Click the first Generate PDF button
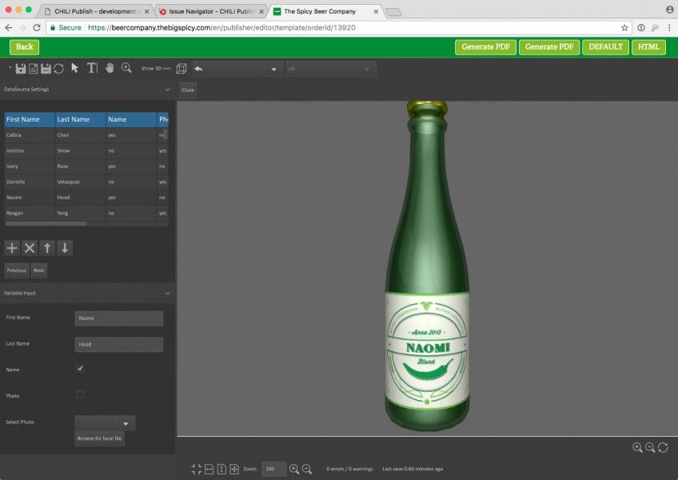 pyautogui.click(x=485, y=46)
